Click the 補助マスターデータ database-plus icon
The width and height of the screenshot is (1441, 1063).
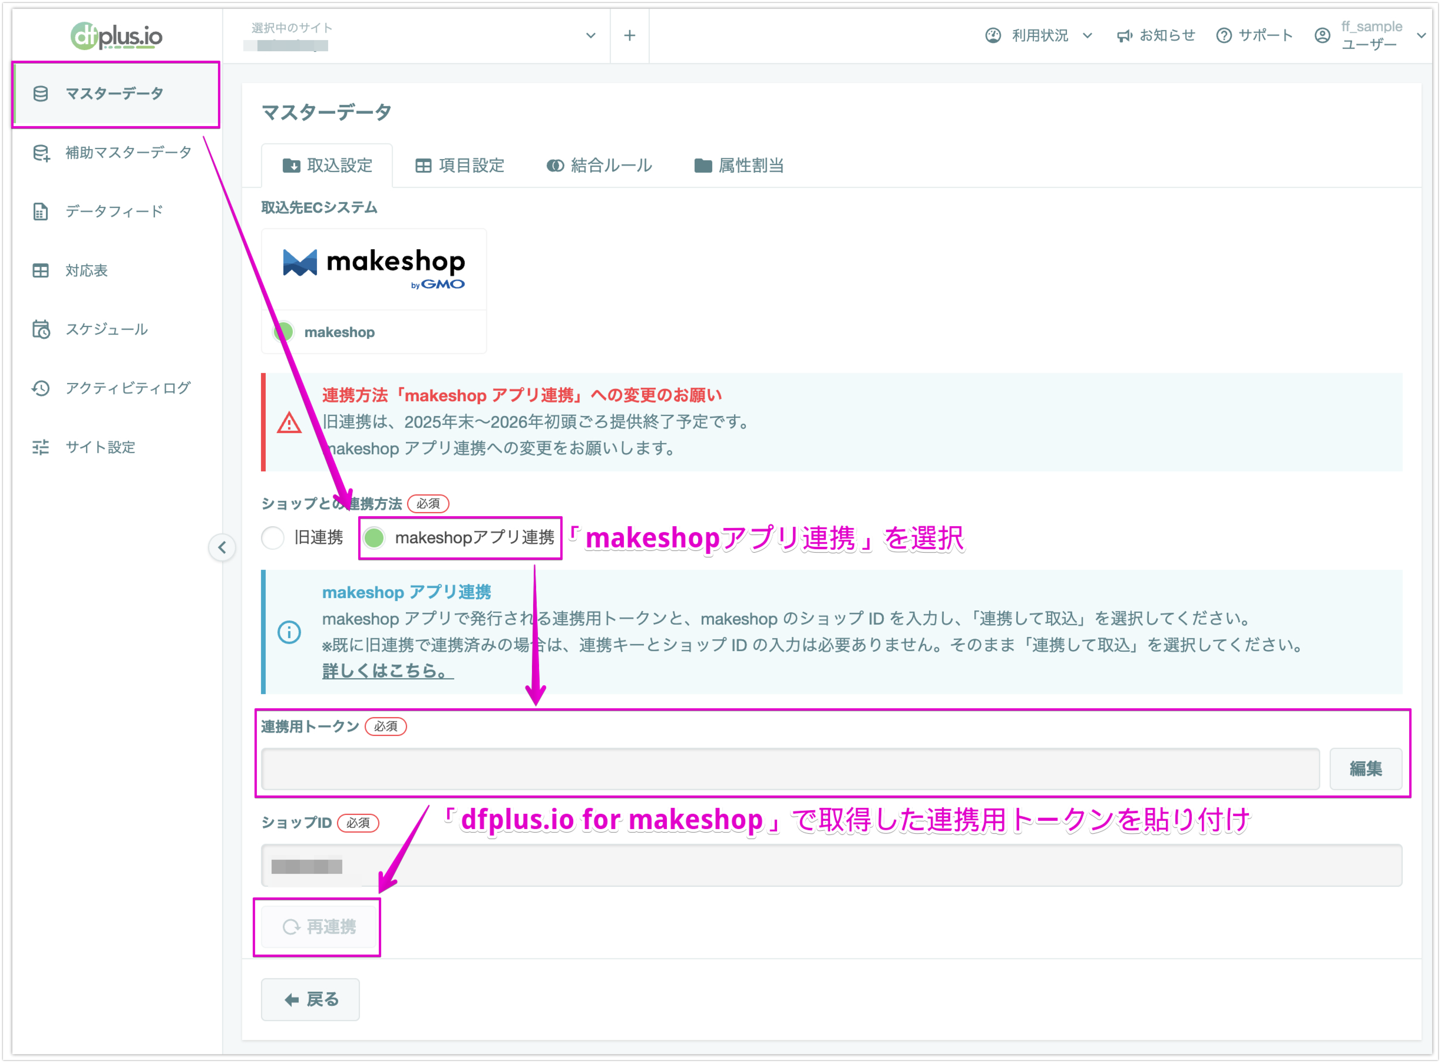click(41, 153)
